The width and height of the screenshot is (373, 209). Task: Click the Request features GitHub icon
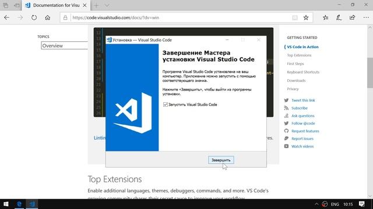[x=286, y=131]
